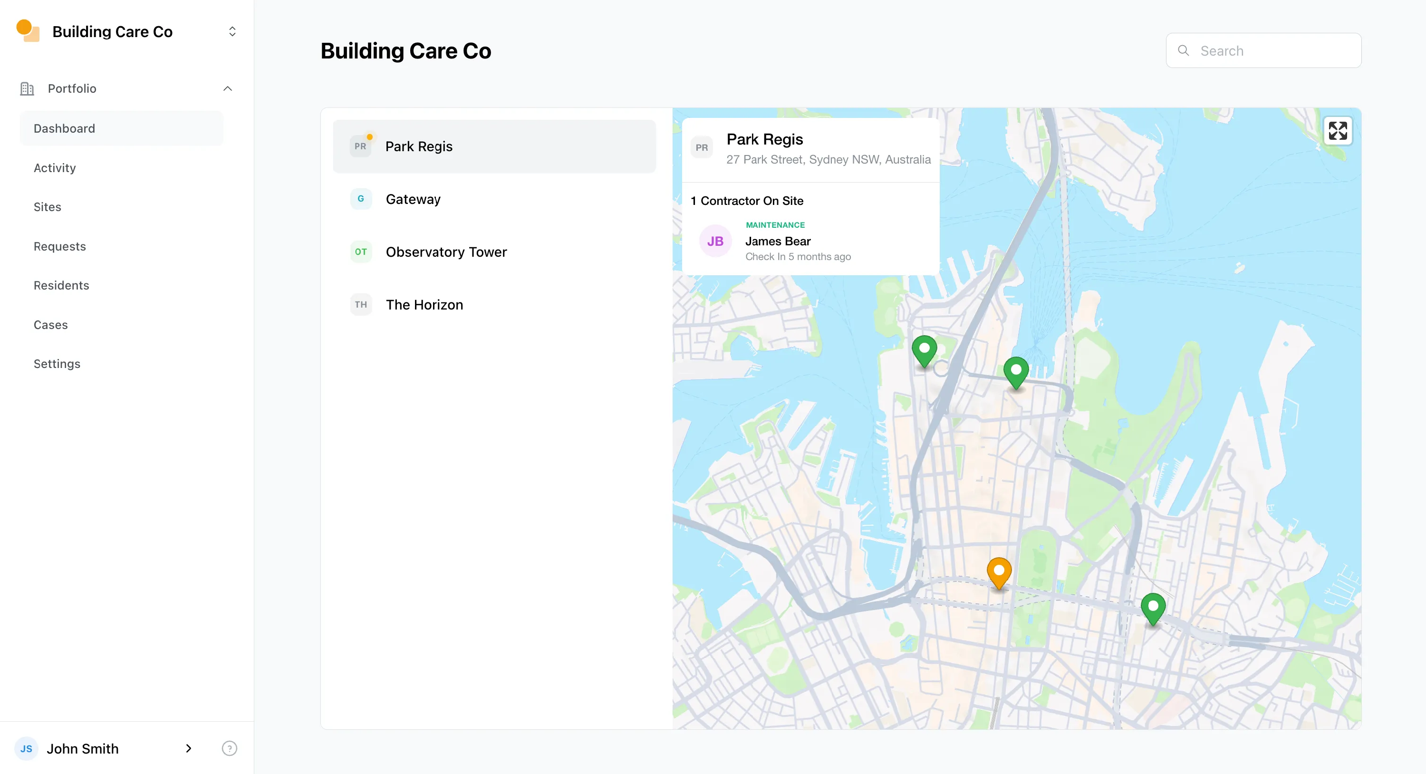Open the organization switcher dropdown arrows
Image resolution: width=1426 pixels, height=774 pixels.
point(232,31)
